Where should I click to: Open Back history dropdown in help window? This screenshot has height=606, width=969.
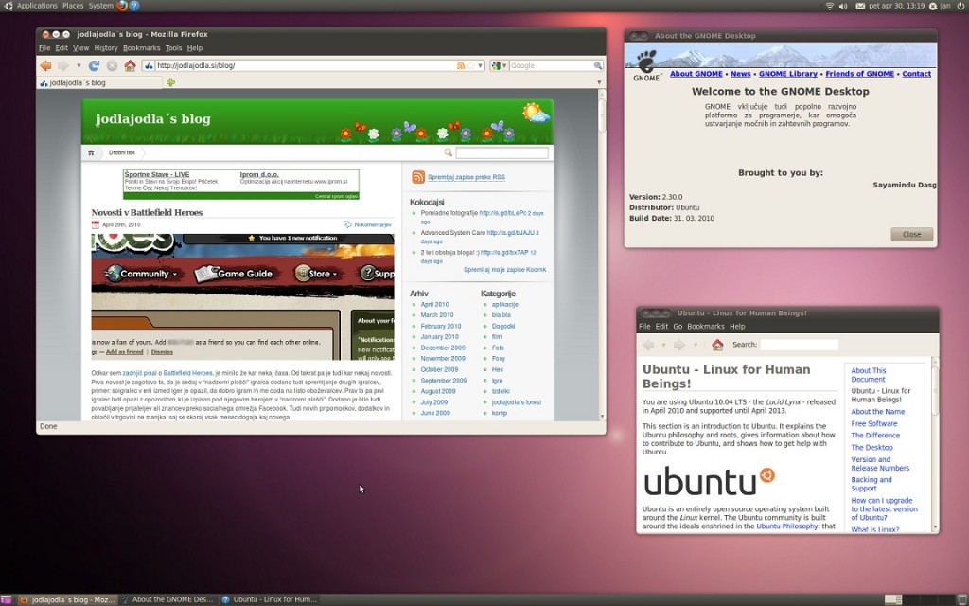(663, 345)
